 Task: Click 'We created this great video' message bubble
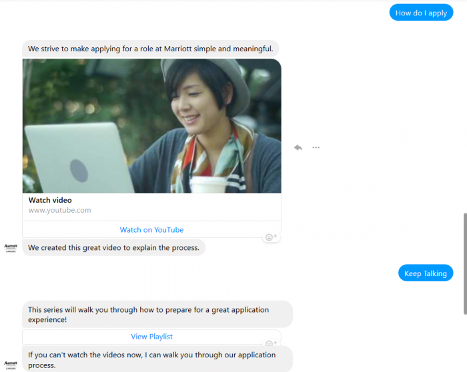(113, 248)
